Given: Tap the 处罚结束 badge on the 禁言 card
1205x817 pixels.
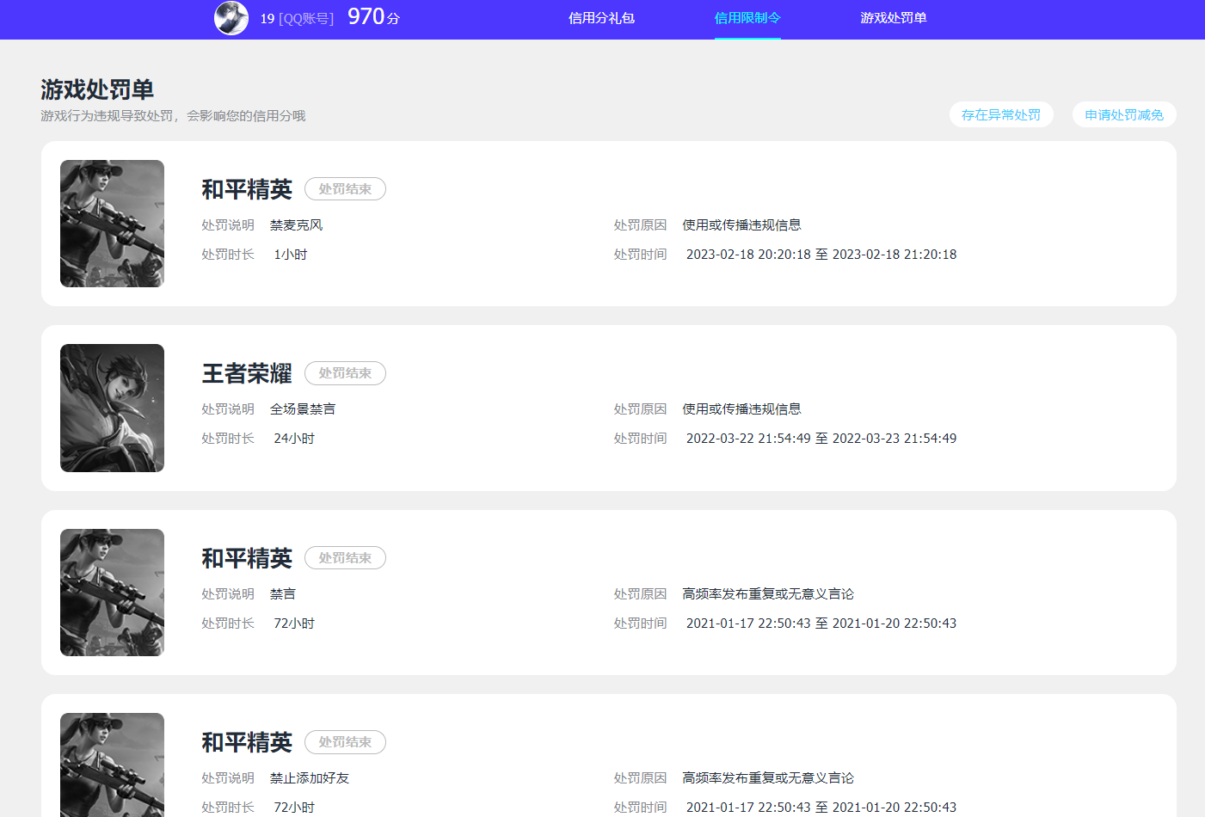Looking at the screenshot, I should pos(345,558).
